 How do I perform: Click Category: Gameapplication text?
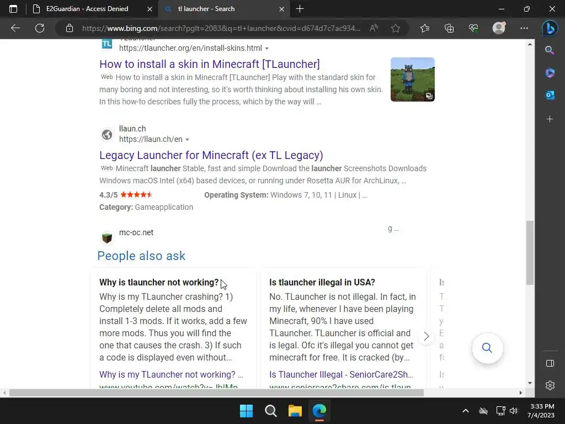(x=146, y=208)
